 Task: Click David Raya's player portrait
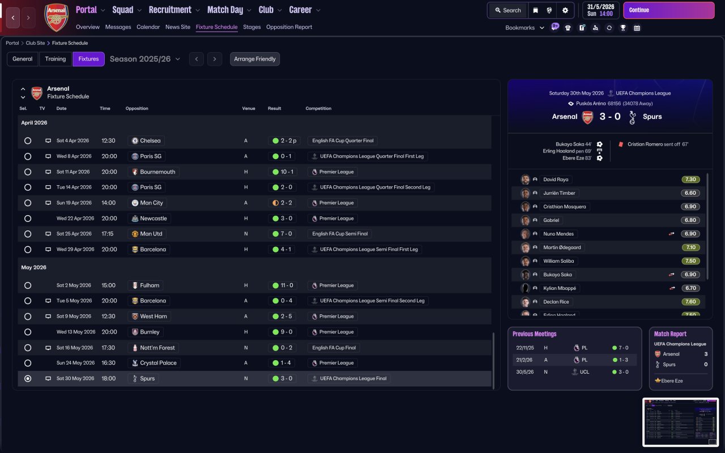pyautogui.click(x=525, y=180)
